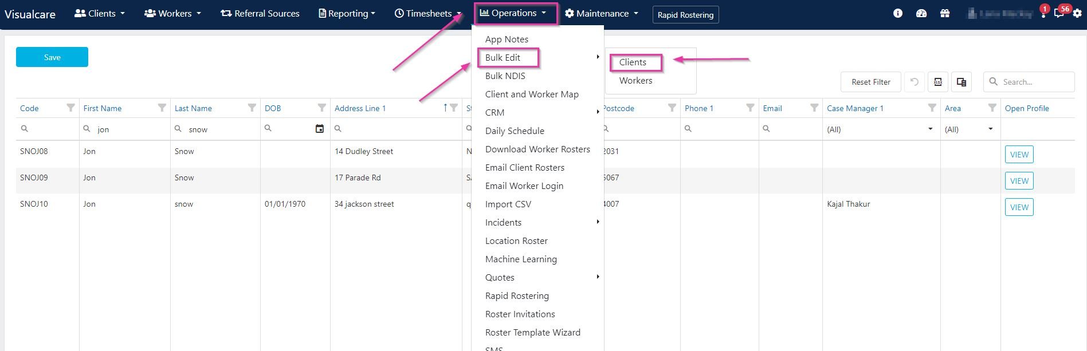Open filter icon on Area column
This screenshot has width=1087, height=351.
click(x=992, y=108)
